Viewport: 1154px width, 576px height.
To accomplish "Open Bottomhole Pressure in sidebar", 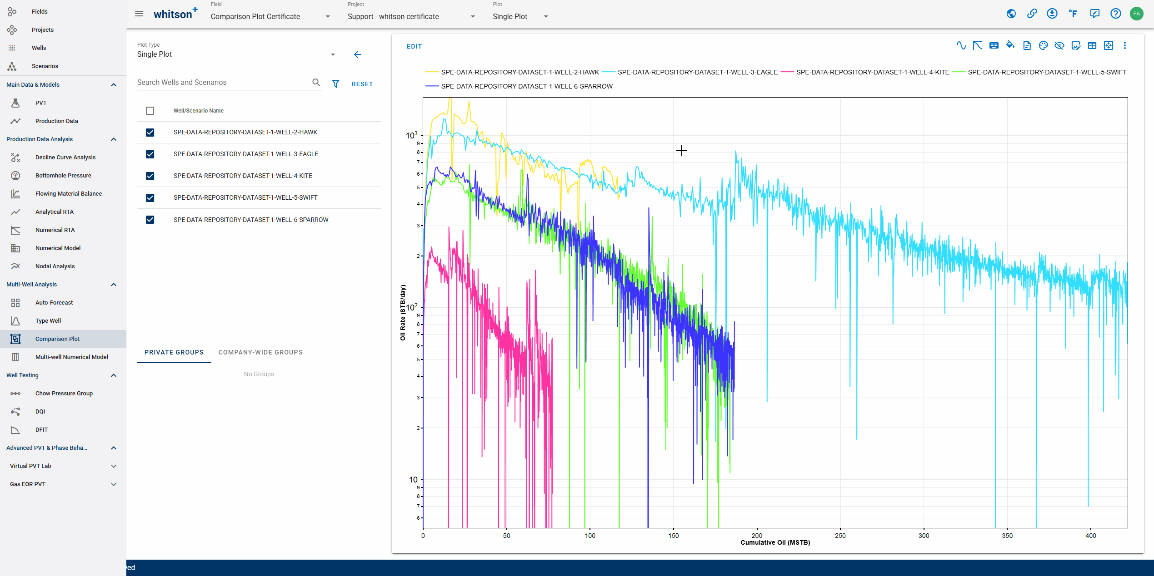I will point(63,175).
